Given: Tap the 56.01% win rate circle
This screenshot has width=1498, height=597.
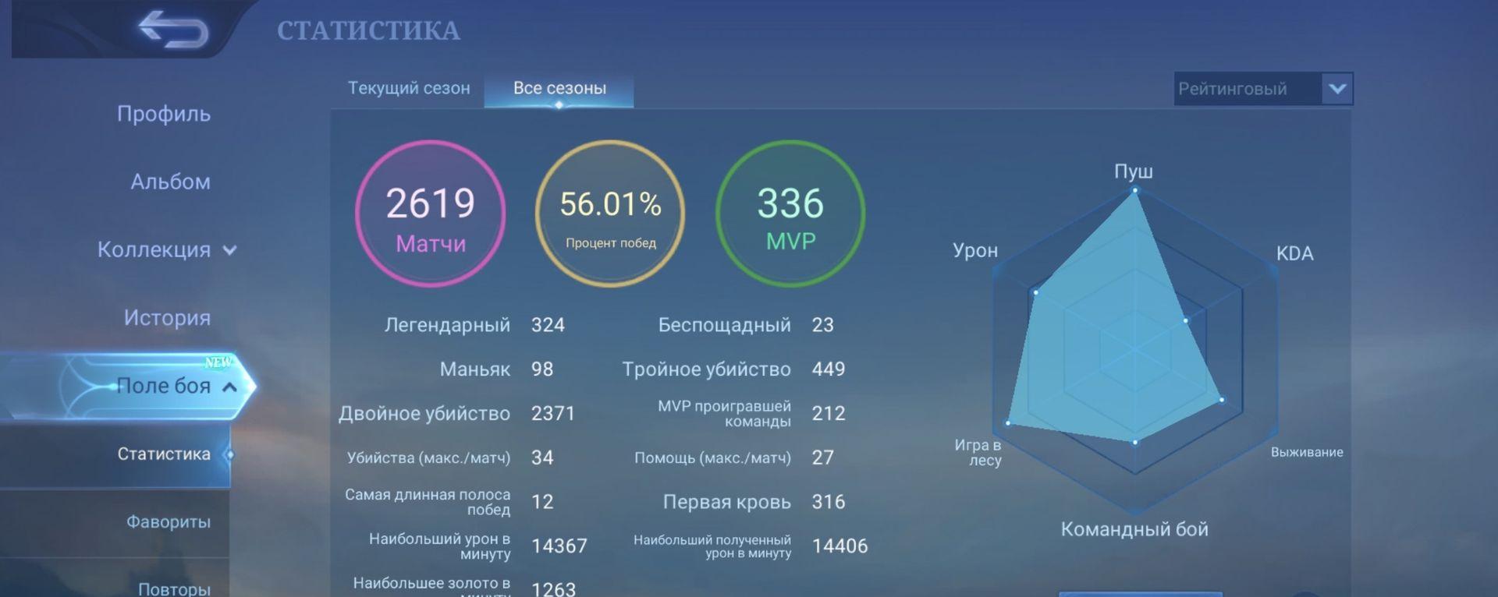Looking at the screenshot, I should 610,214.
